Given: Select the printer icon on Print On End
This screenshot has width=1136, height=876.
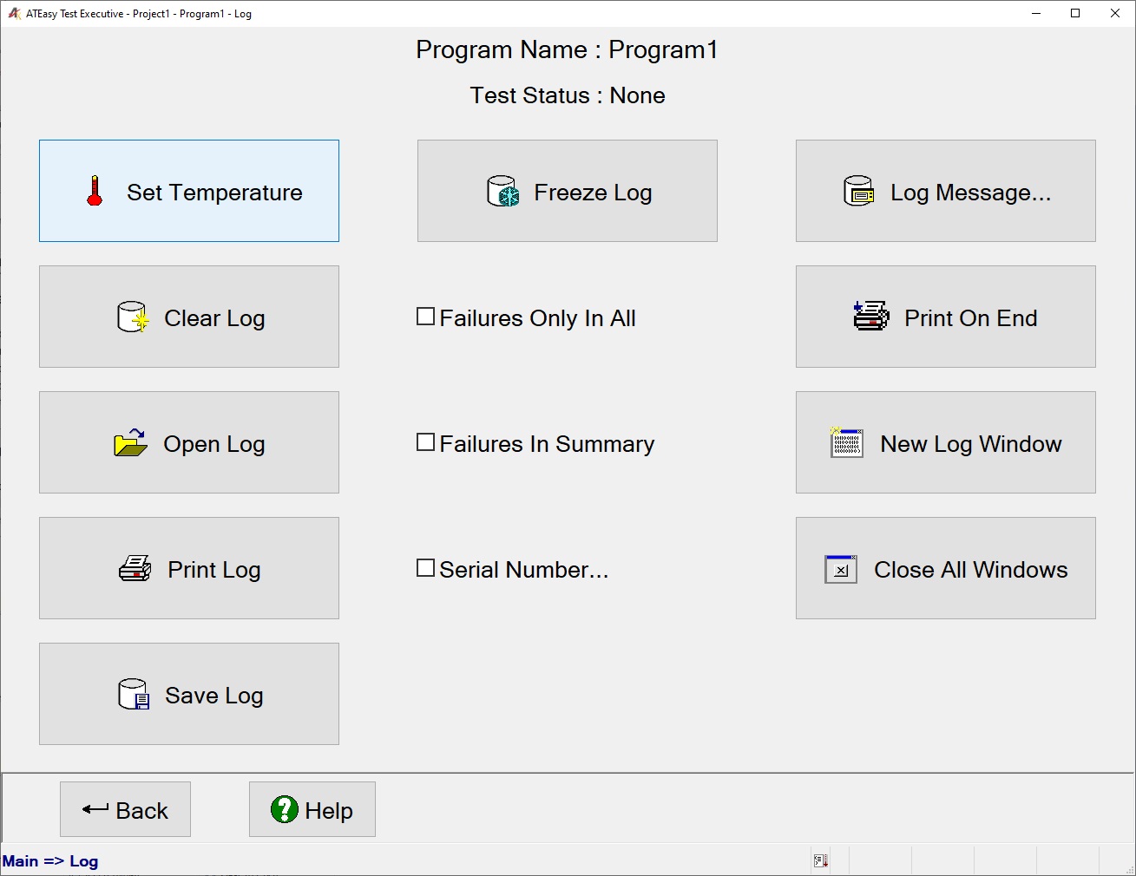Looking at the screenshot, I should (870, 317).
